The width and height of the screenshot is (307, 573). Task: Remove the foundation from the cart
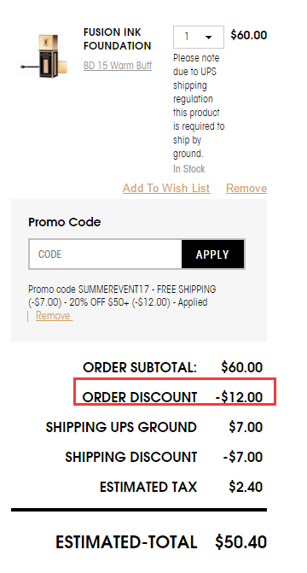[246, 188]
